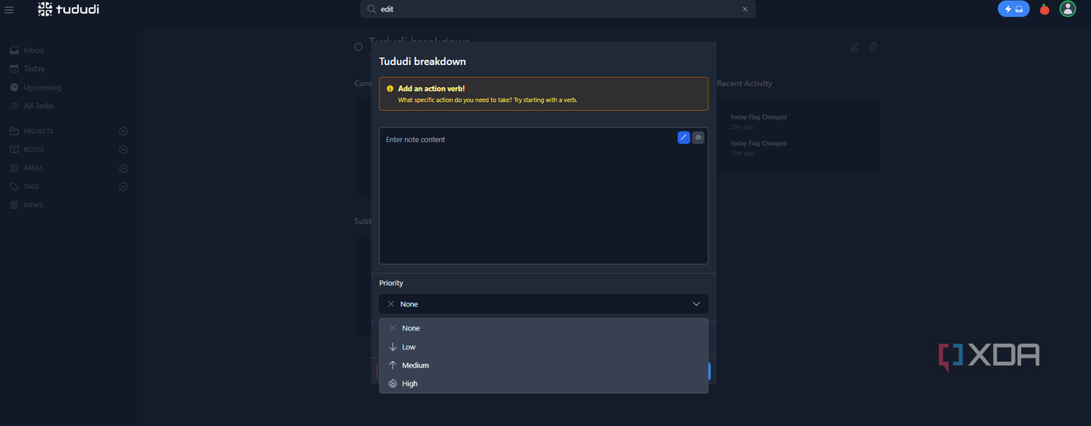Click the first 'Today Flag Changed' activity
This screenshot has width=1091, height=426.
pyautogui.click(x=758, y=117)
